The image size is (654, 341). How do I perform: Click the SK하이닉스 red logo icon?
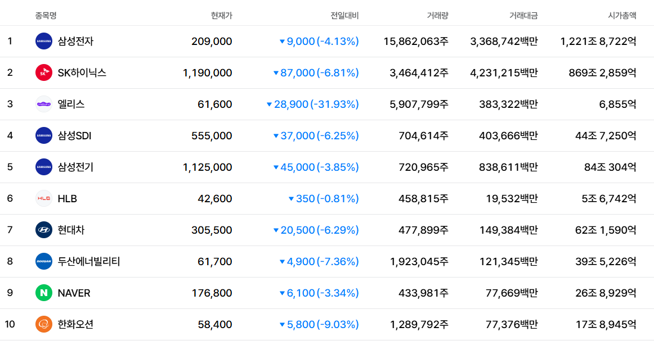[x=44, y=73]
